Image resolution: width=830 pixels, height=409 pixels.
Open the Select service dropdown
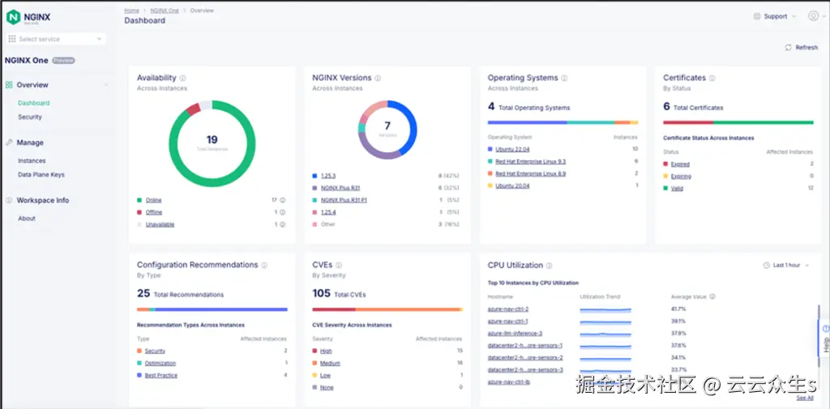(56, 39)
